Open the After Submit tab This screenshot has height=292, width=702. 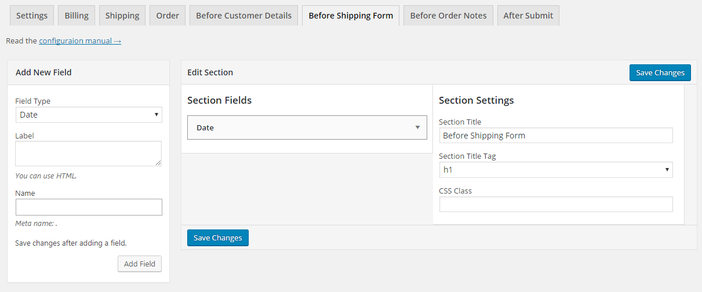point(528,16)
